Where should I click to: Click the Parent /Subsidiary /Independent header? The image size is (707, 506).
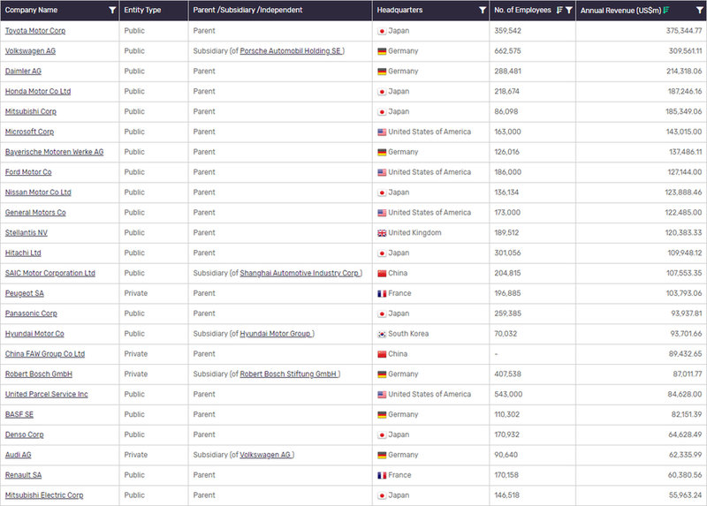click(247, 10)
